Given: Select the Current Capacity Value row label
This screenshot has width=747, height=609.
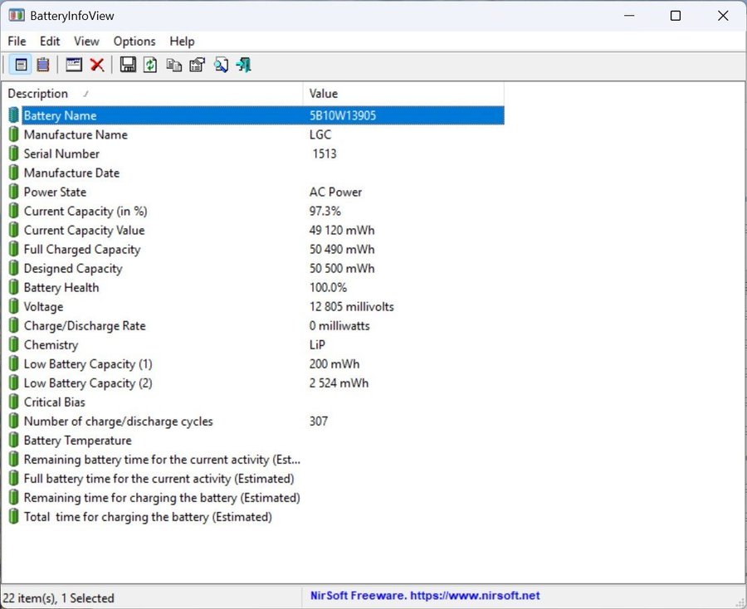Looking at the screenshot, I should tap(85, 230).
